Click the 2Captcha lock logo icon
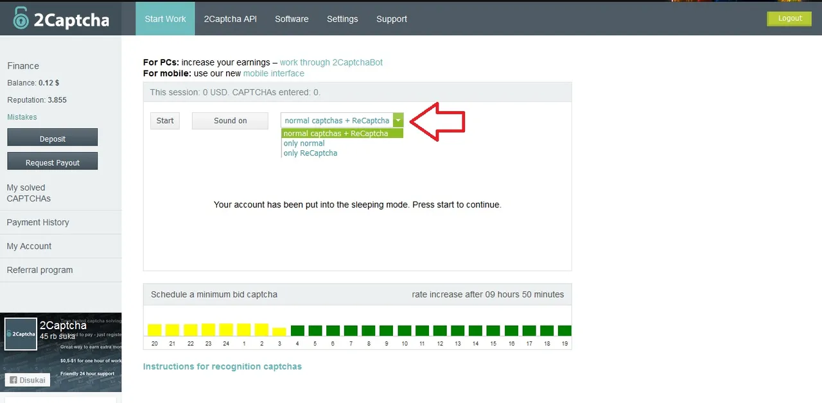The height and width of the screenshot is (403, 822). [22, 19]
